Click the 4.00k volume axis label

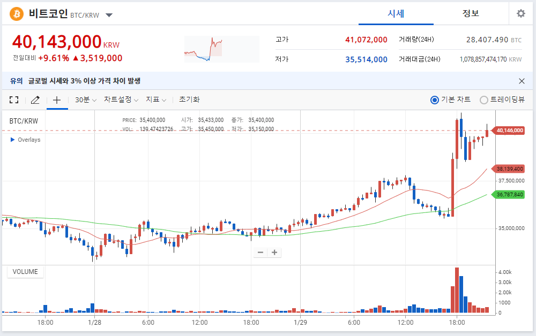point(505,272)
